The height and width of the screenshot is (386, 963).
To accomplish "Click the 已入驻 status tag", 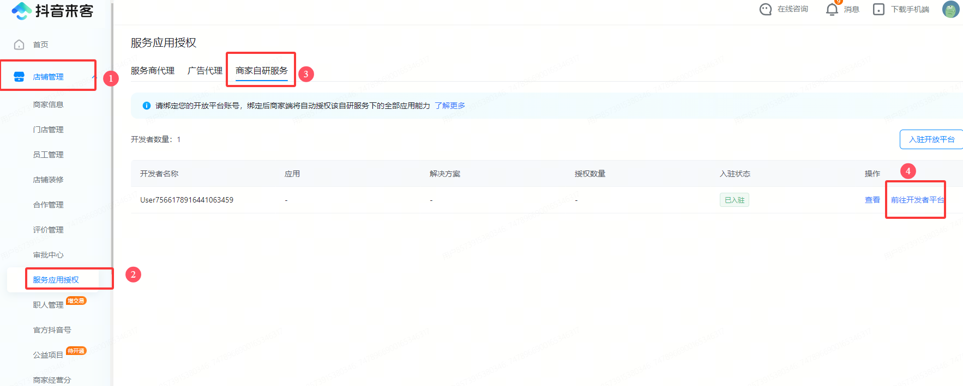I will (x=734, y=200).
